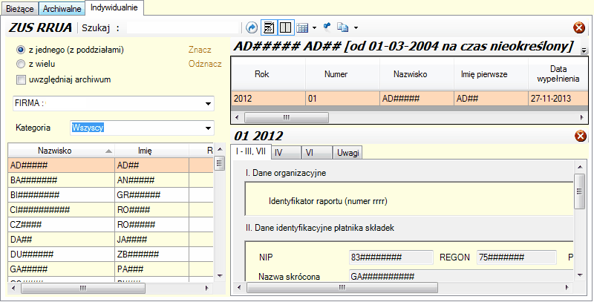Open the table grid dropdown arrow

[314, 28]
